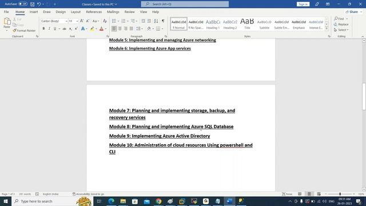Align text left

[114, 29]
